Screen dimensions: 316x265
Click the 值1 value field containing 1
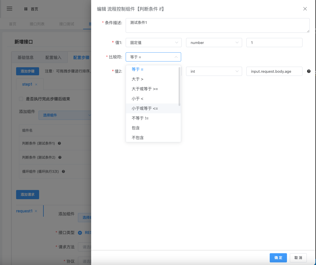tap(274, 43)
